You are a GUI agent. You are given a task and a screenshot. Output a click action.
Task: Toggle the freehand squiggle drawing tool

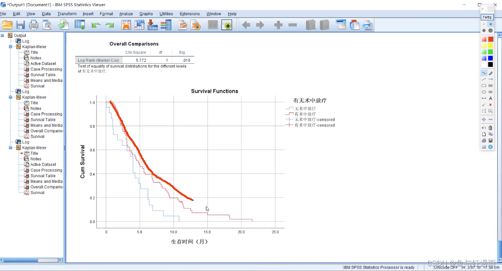tap(484, 73)
